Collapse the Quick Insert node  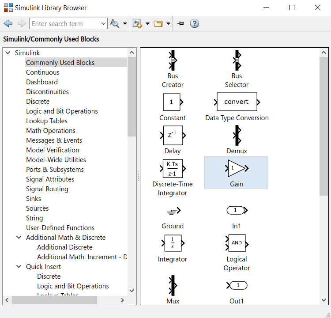pyautogui.click(x=19, y=266)
